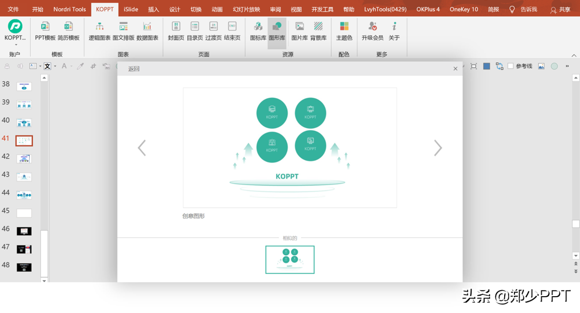Select the 数据图表 data chart icon

point(148,32)
